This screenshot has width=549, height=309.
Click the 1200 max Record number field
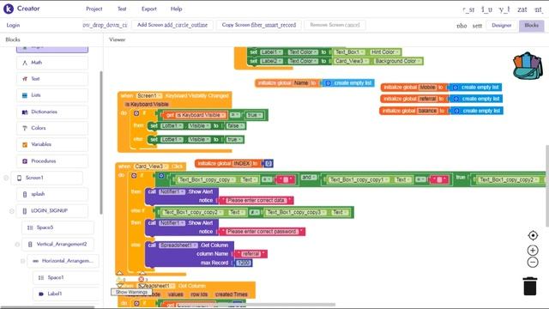[244, 263]
